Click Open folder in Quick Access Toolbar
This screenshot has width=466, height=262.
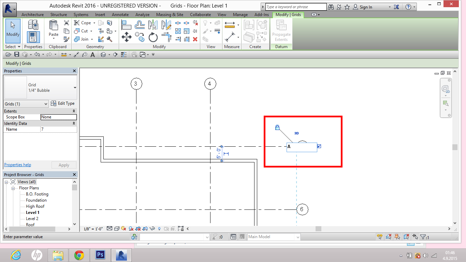(x=9, y=55)
